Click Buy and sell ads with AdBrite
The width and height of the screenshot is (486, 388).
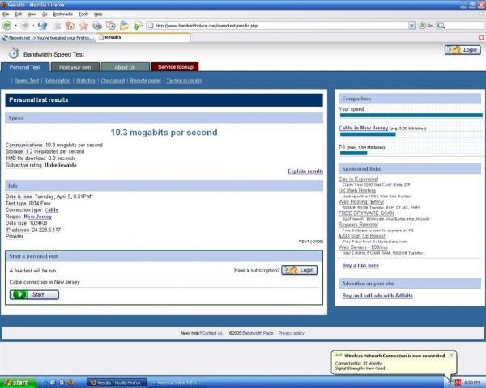coord(377,296)
